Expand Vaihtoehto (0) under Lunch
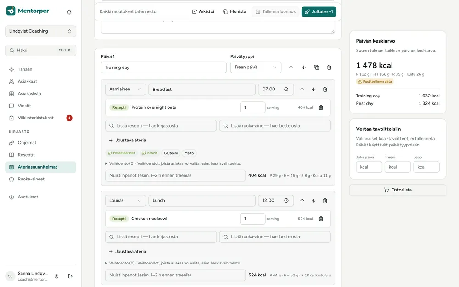The image size is (459, 287). pyautogui.click(x=173, y=263)
